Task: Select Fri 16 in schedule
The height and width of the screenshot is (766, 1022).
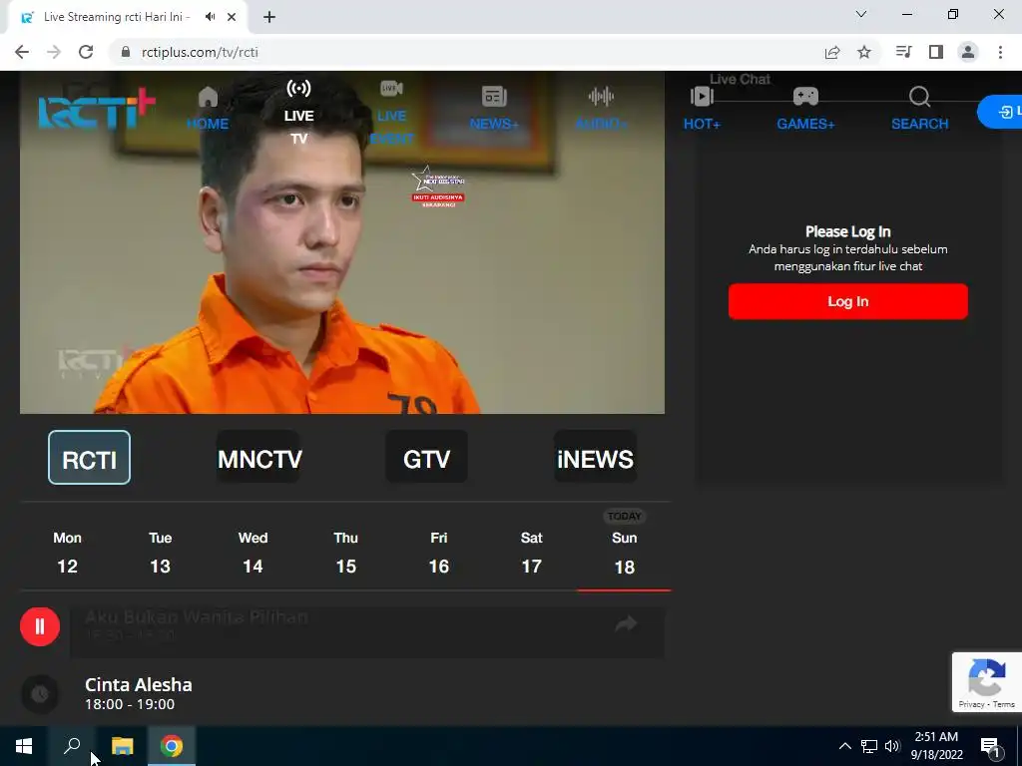Action: [439, 553]
